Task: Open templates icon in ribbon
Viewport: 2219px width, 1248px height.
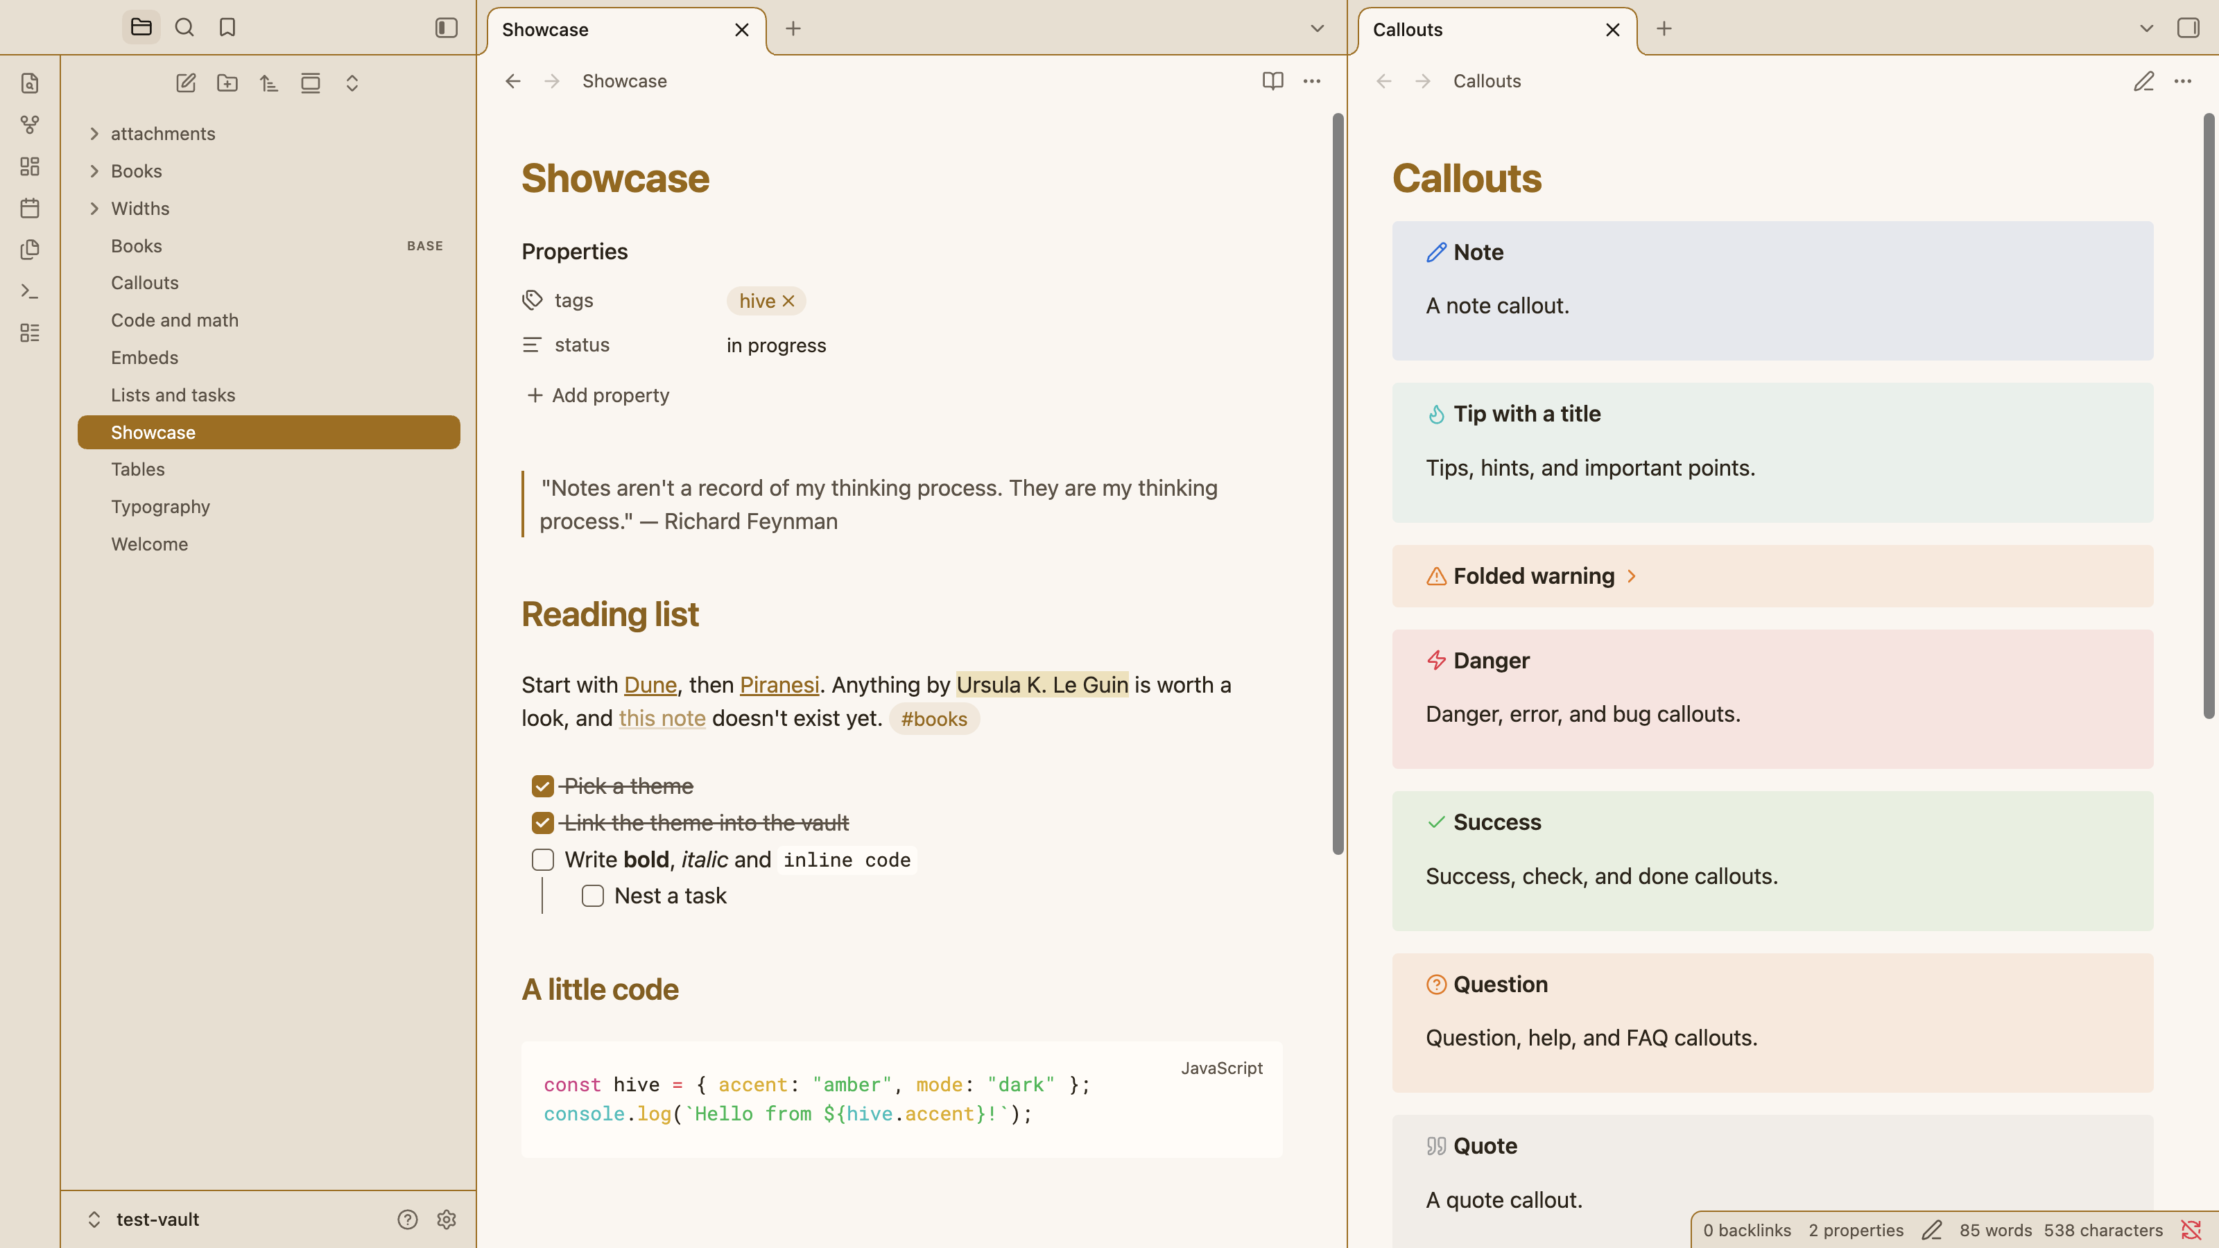Action: coord(30,249)
